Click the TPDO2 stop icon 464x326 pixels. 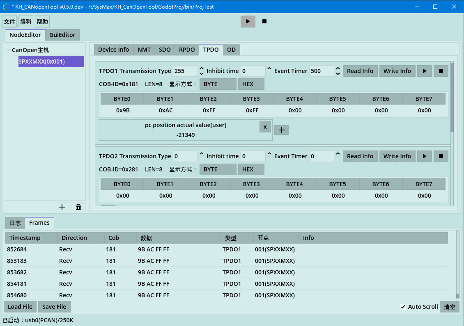pos(441,156)
